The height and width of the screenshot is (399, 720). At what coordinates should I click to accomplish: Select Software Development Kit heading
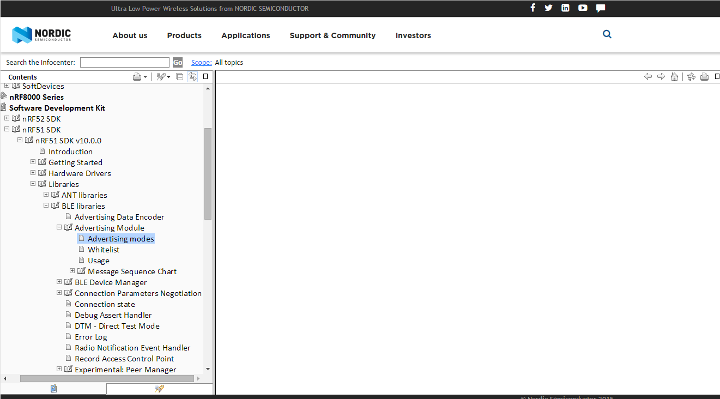coord(57,108)
